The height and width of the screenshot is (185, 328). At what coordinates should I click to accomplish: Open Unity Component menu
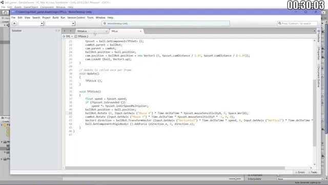(47, 7)
